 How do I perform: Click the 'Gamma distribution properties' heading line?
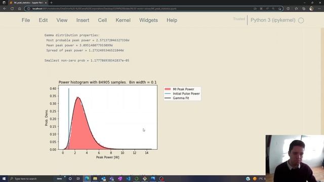point(72,35)
